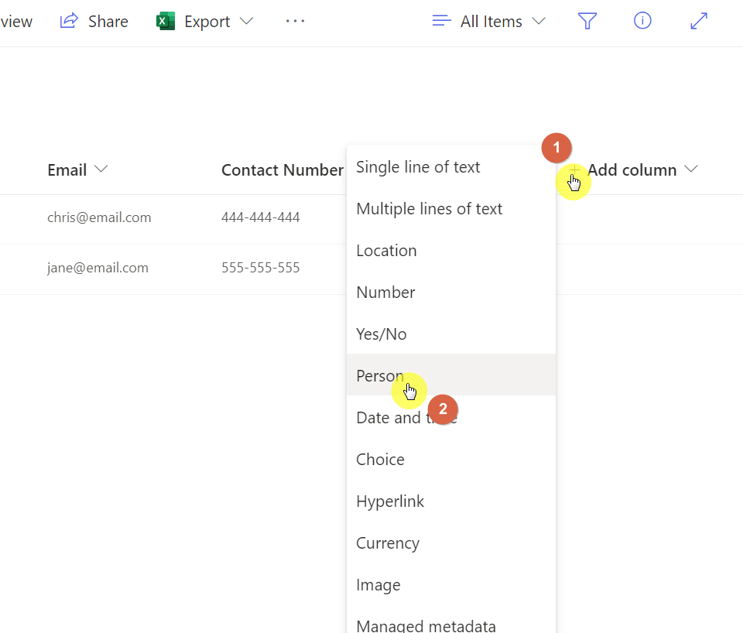Choose the Date and time option

point(451,417)
